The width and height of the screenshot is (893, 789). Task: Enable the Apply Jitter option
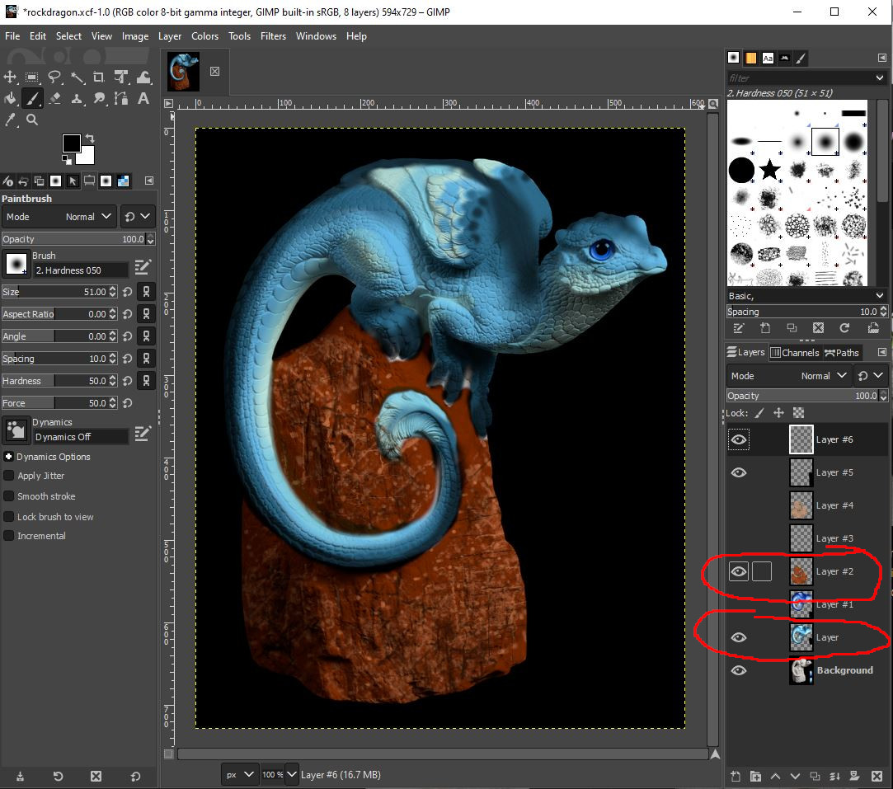[x=7, y=476]
